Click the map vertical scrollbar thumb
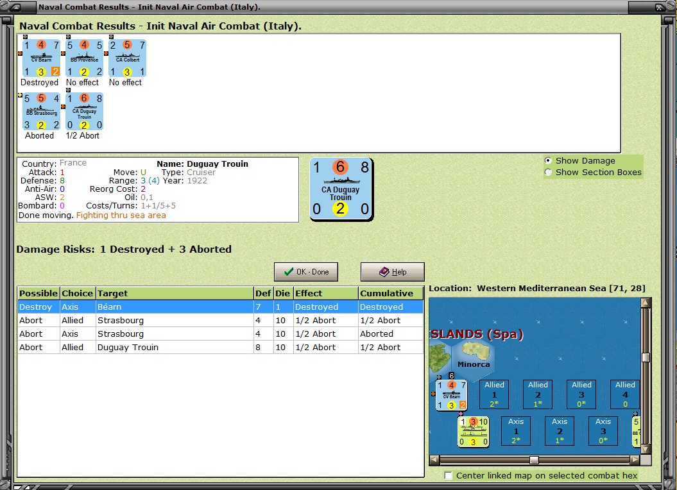 coord(646,357)
